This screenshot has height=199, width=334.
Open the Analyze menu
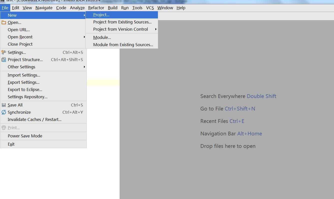(x=77, y=8)
